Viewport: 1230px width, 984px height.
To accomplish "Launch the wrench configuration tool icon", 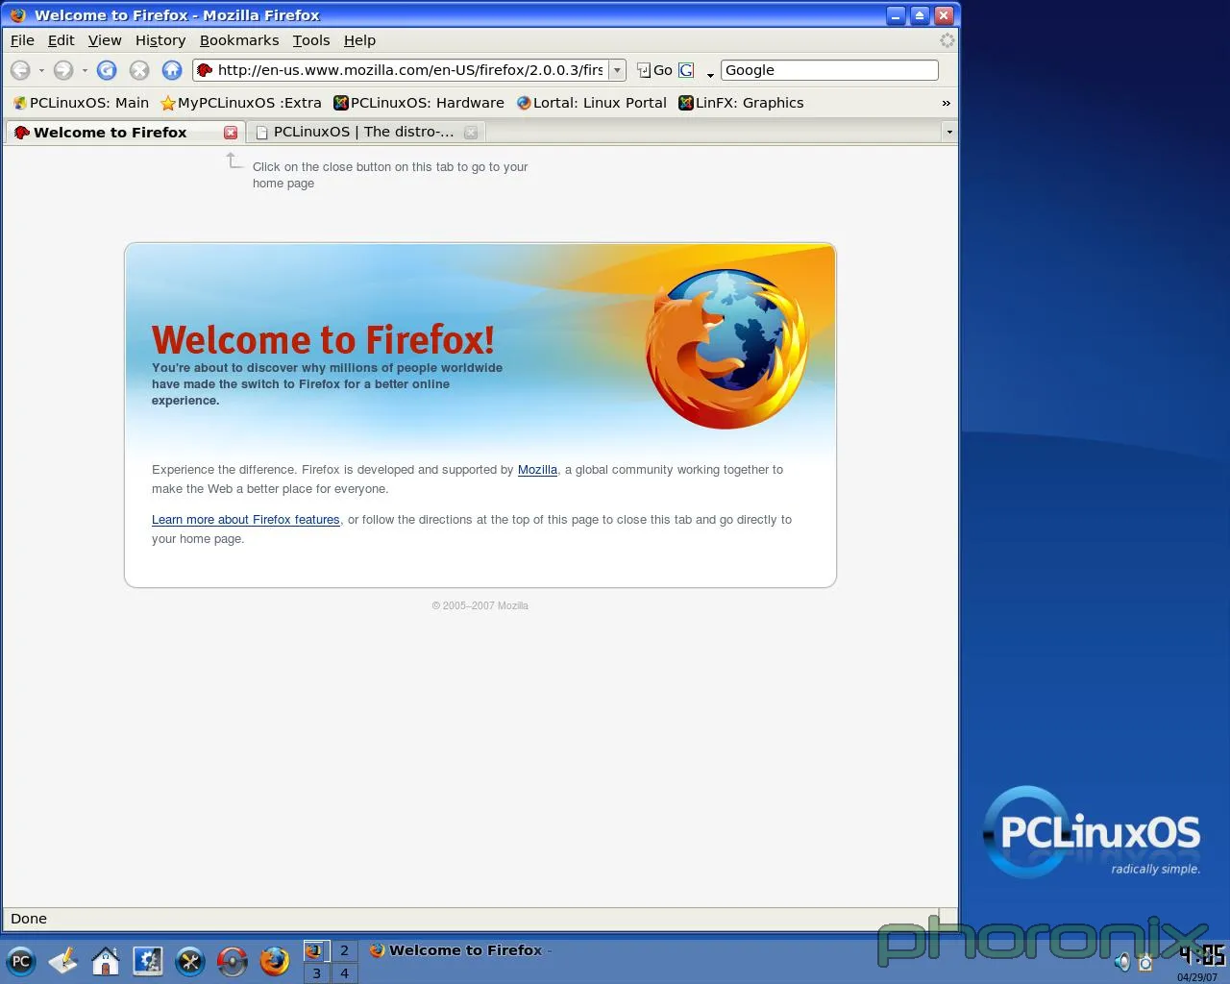I will [x=189, y=961].
